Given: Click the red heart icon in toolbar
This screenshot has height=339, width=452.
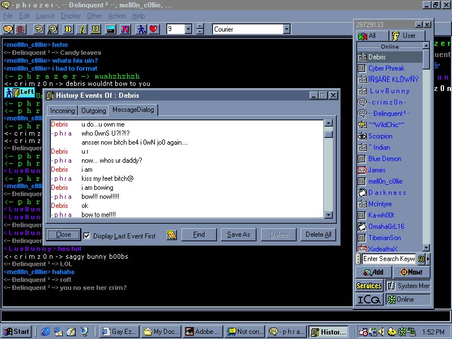Looking at the screenshot, I should (x=154, y=29).
